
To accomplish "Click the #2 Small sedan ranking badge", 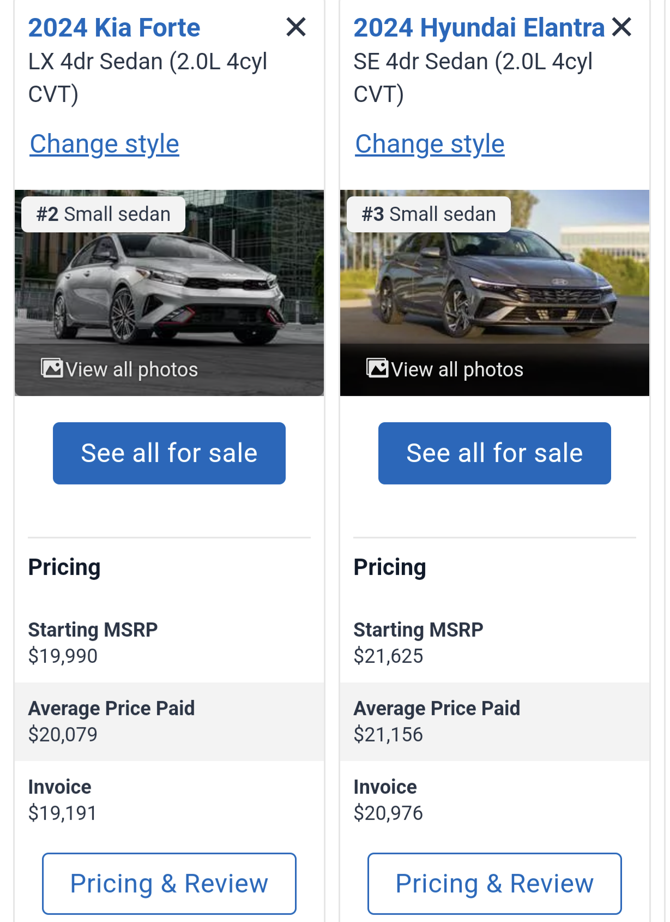I will click(x=103, y=214).
